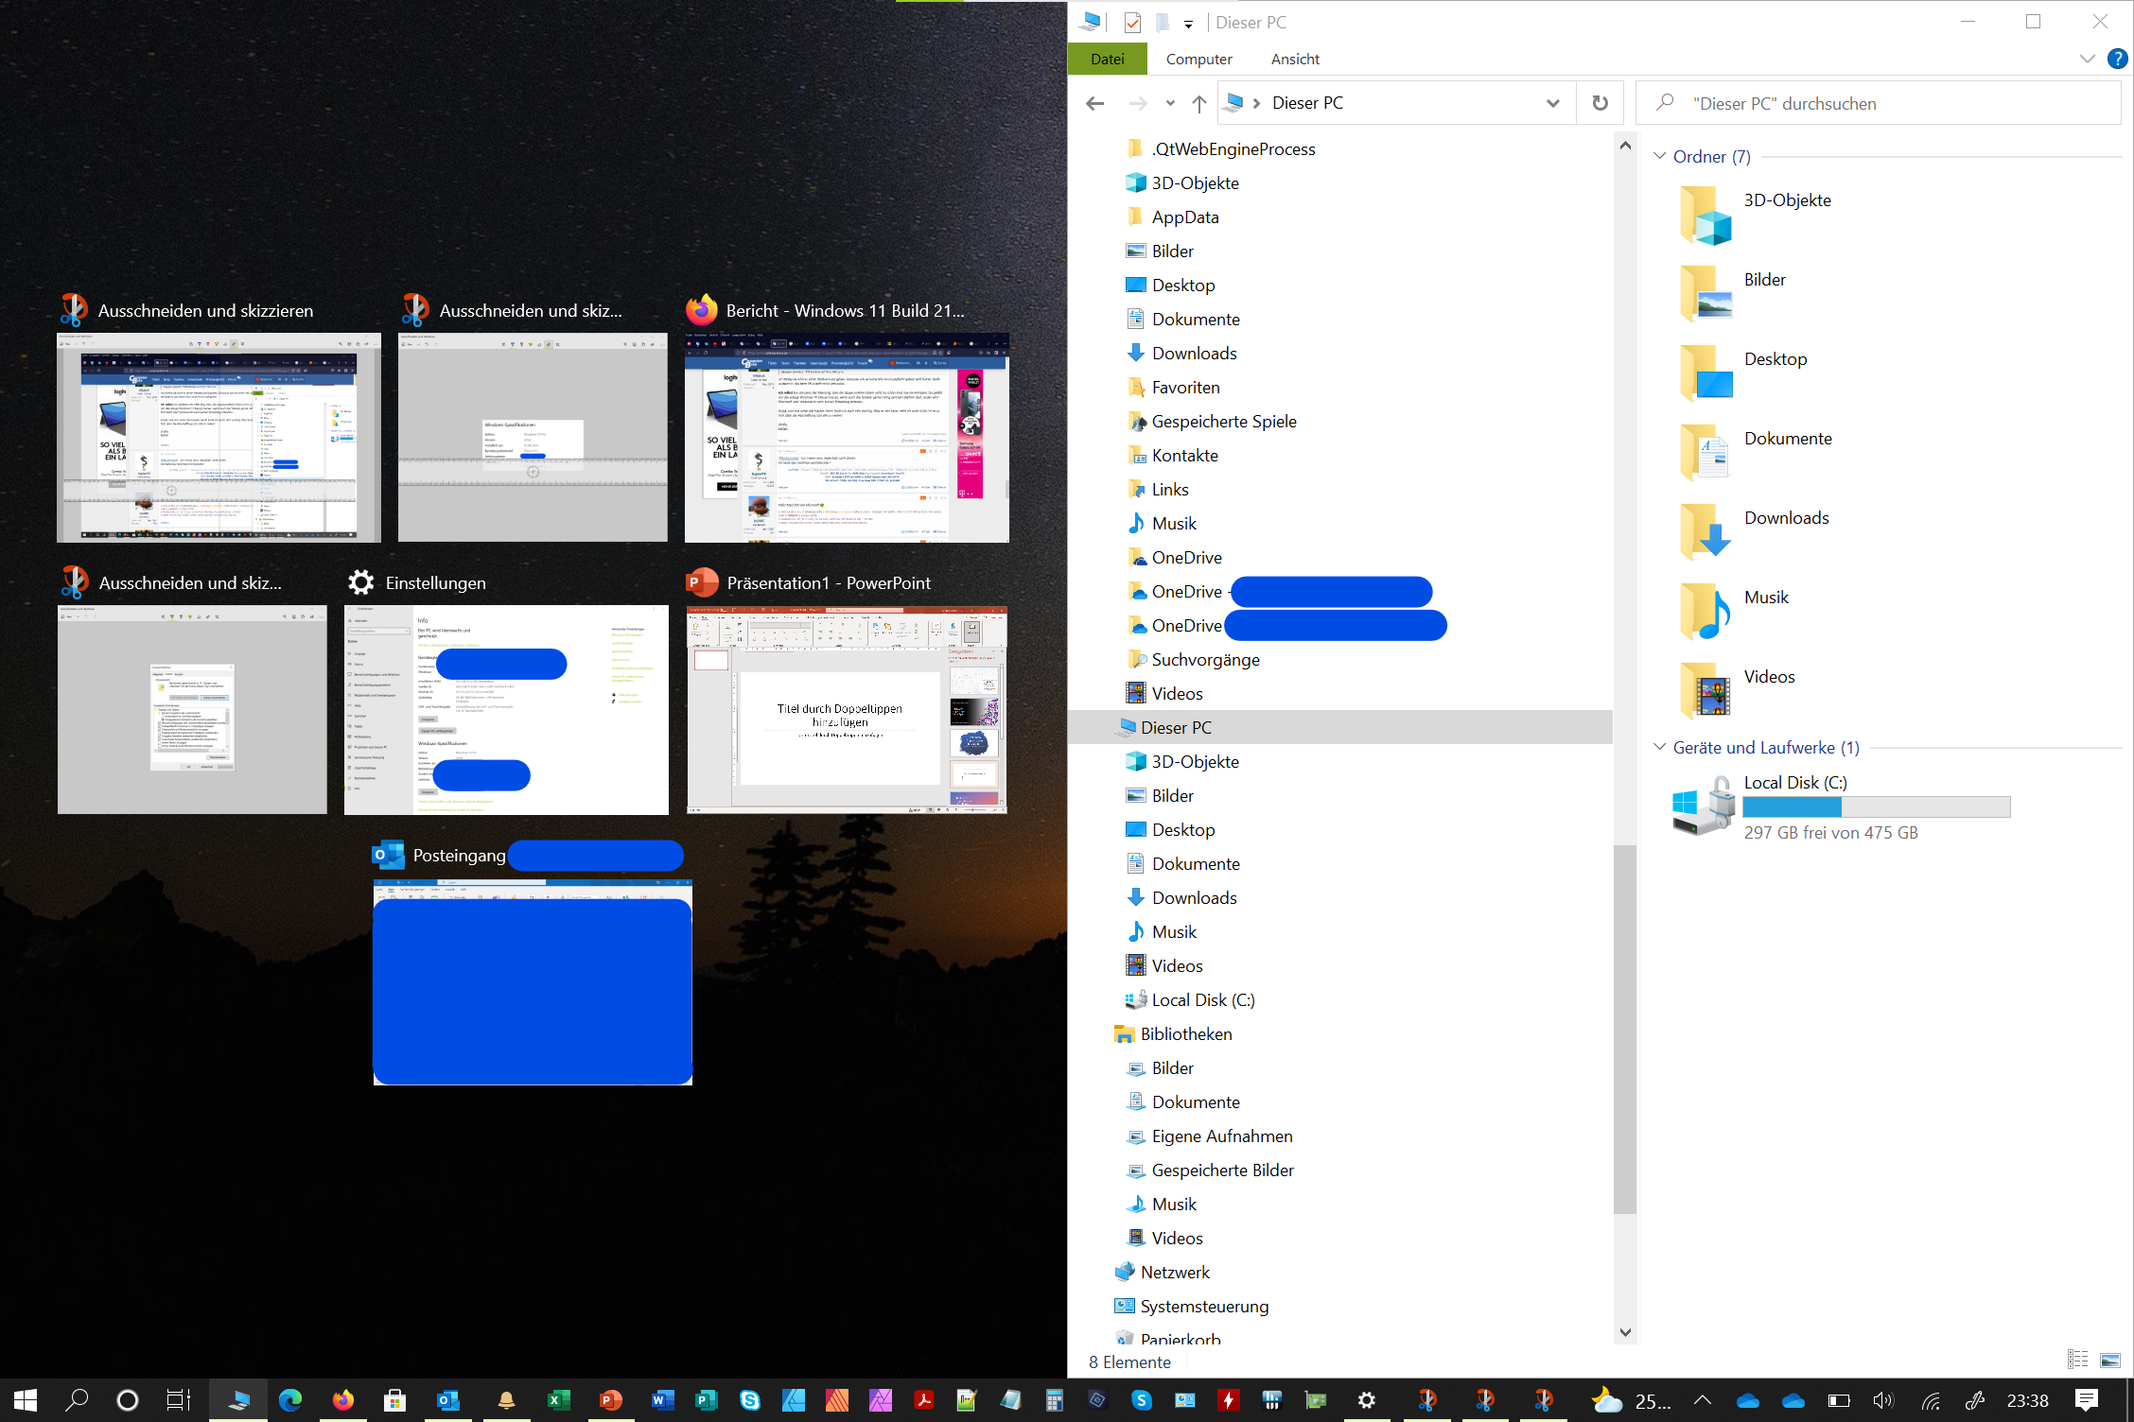Open the blue Help question mark icon
Screen dimensions: 2134x1422
tap(2117, 59)
